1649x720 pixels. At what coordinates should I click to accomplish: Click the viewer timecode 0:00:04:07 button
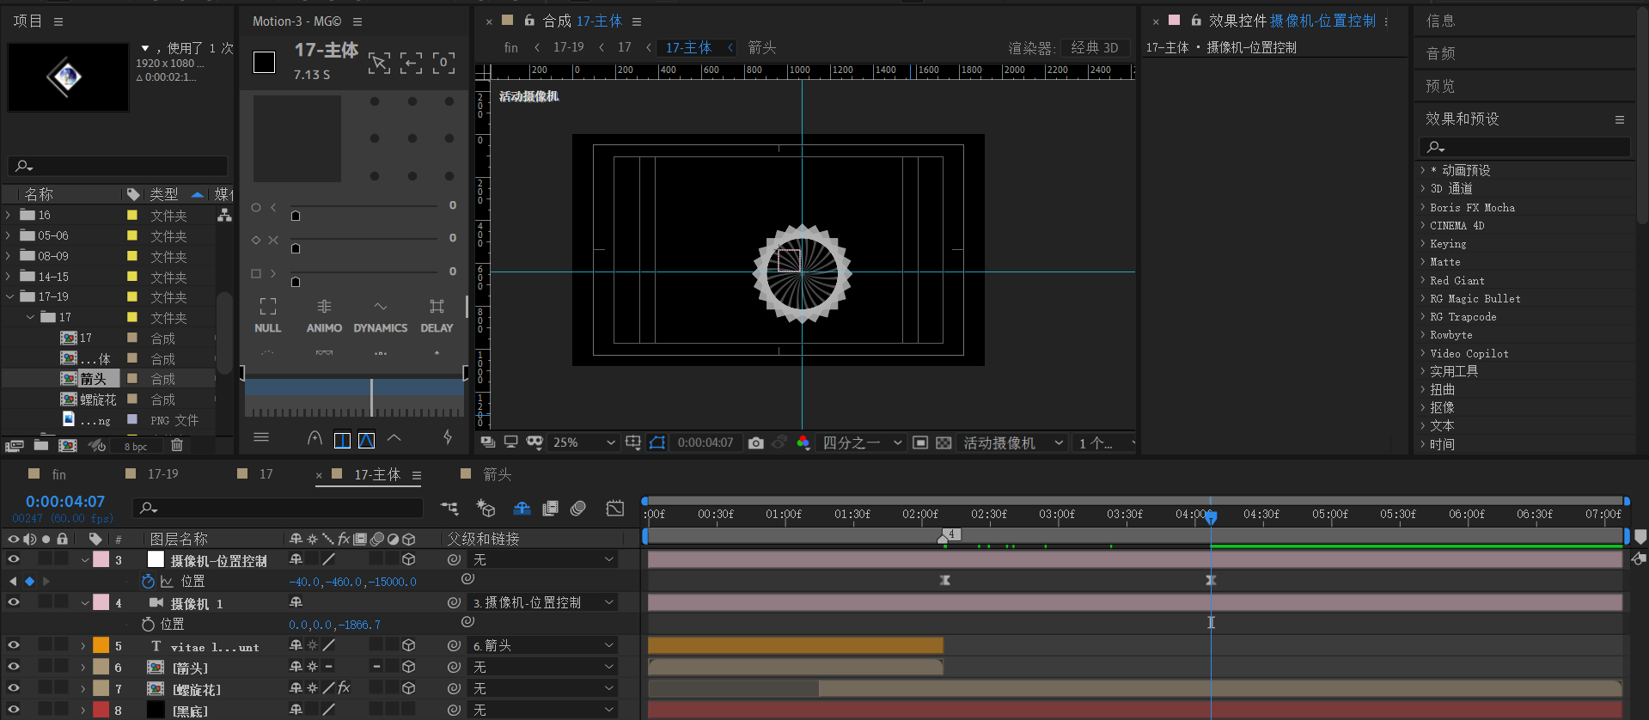click(x=705, y=442)
